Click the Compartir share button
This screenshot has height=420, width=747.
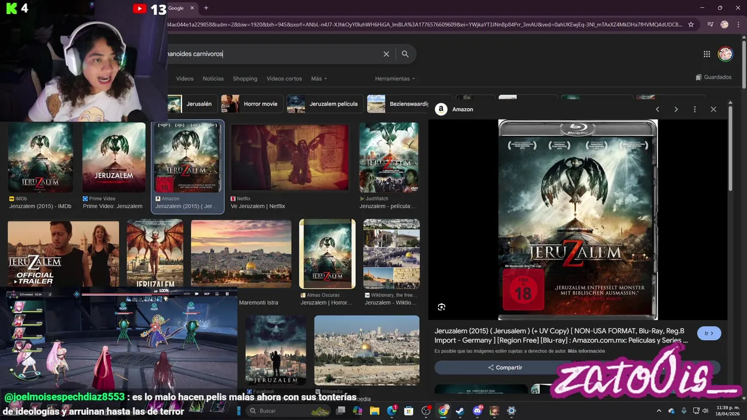(x=505, y=367)
